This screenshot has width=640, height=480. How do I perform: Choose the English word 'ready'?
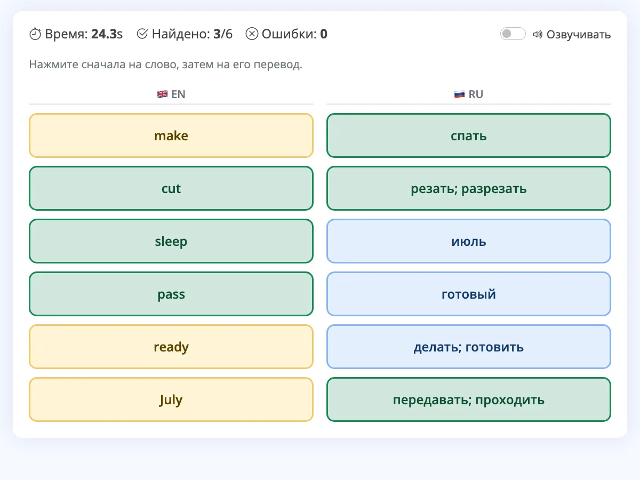171,347
